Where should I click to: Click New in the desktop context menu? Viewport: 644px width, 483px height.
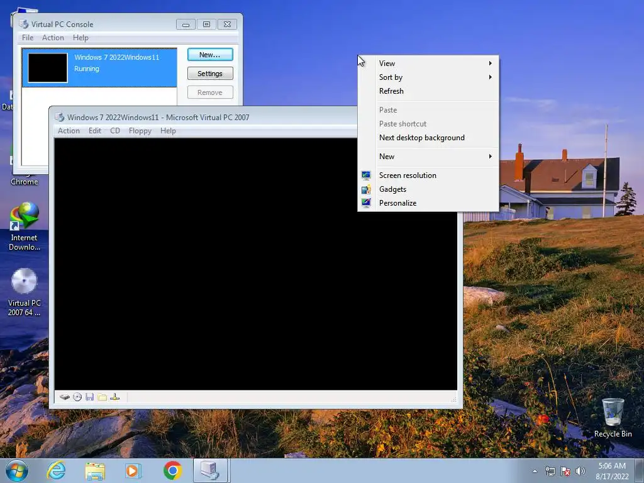pos(428,157)
